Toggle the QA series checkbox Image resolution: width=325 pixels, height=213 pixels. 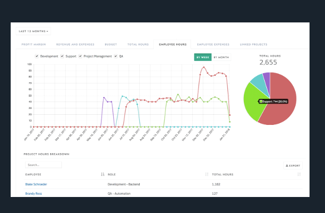[x=116, y=56]
